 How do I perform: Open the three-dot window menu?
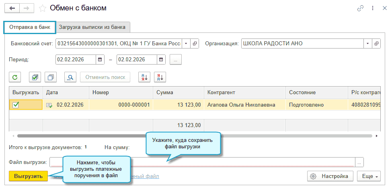(373, 8)
